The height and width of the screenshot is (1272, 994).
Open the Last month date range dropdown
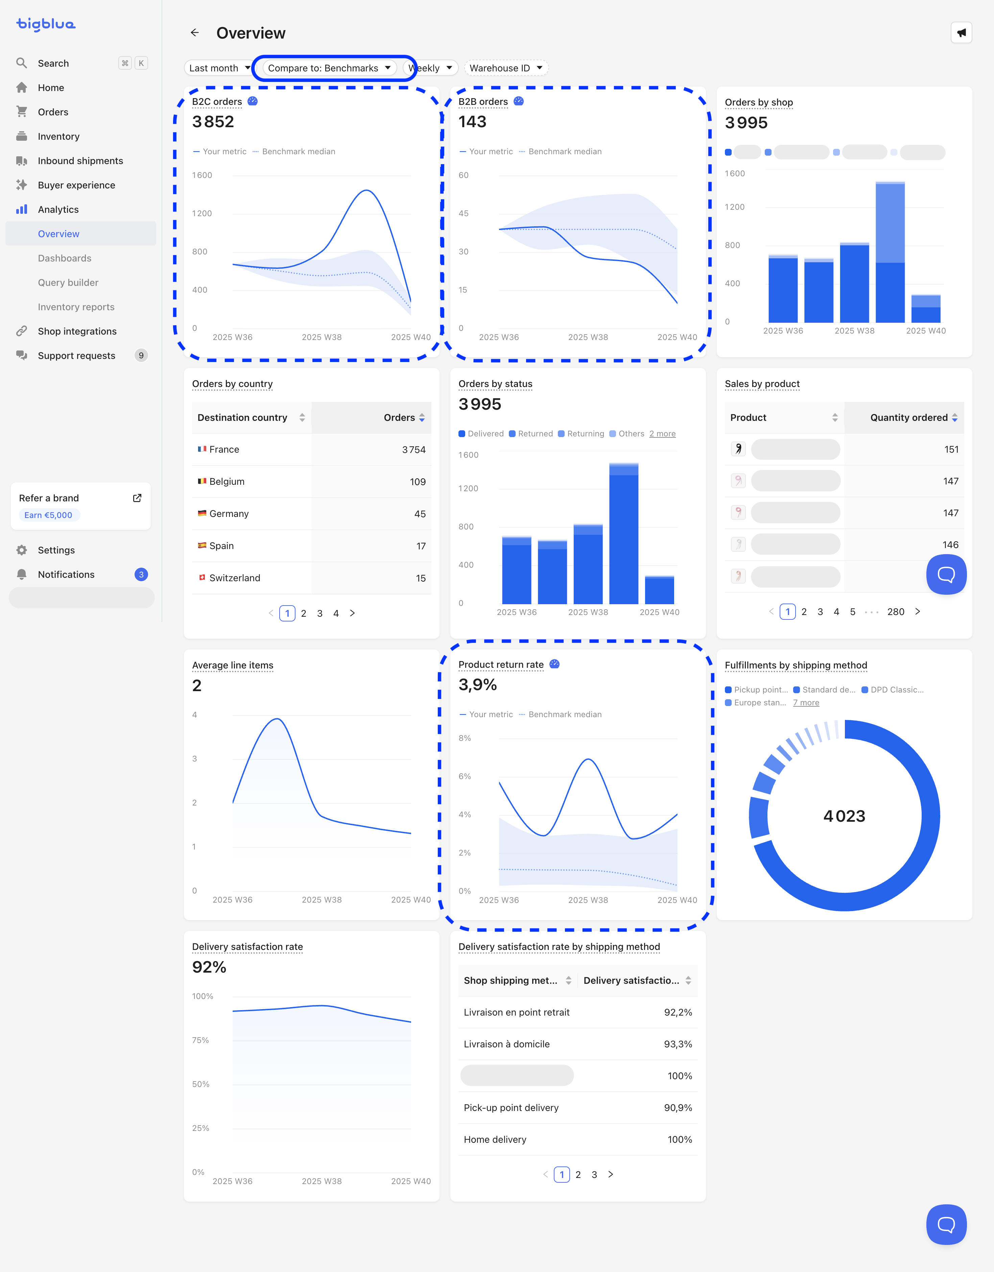tap(219, 68)
